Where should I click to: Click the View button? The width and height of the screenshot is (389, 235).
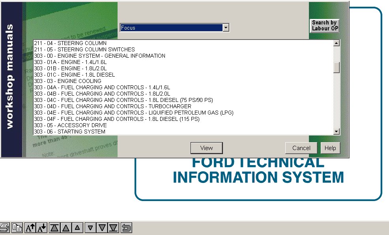(206, 148)
